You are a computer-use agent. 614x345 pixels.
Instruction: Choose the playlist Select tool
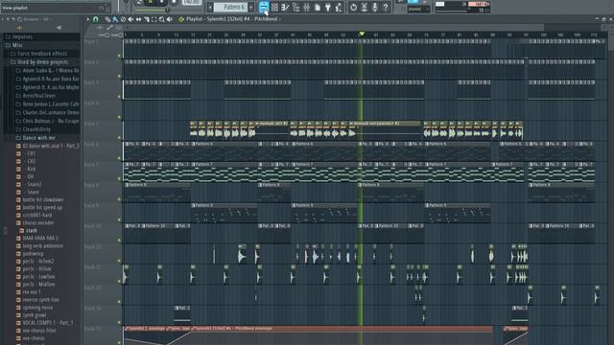[153, 19]
